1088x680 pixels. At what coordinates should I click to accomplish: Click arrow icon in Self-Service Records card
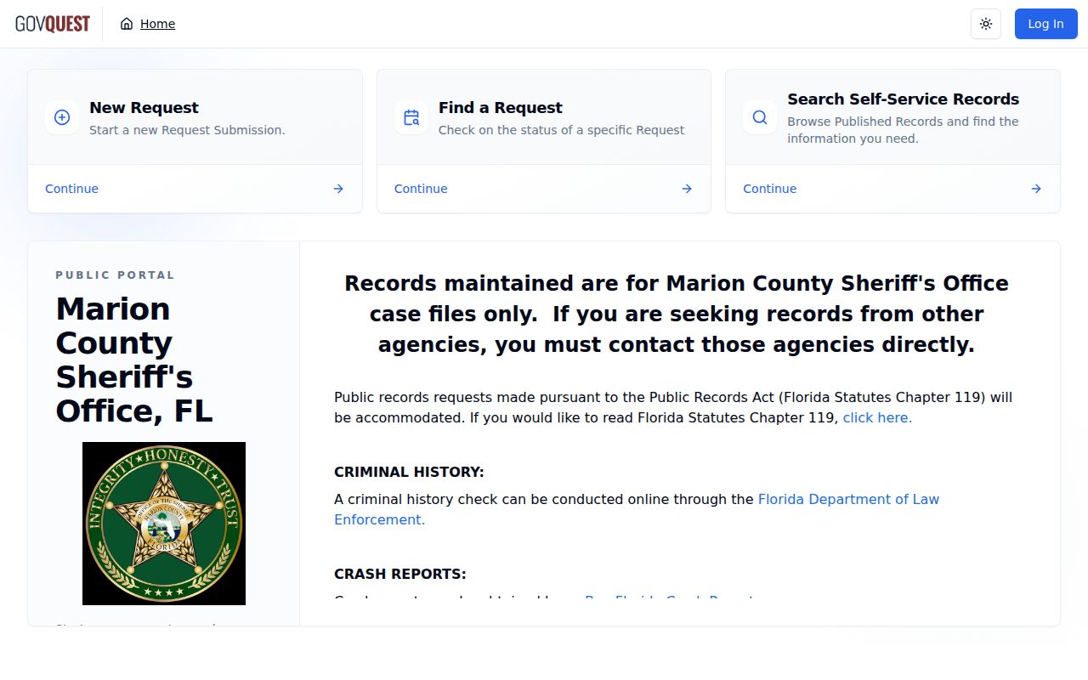pos(1036,189)
